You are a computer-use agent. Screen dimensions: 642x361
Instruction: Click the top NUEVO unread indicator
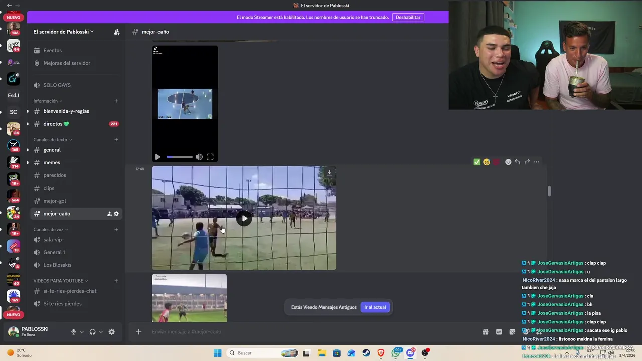[14, 17]
